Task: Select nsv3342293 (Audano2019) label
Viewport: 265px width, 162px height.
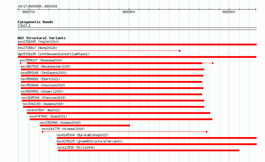Action: (43, 104)
